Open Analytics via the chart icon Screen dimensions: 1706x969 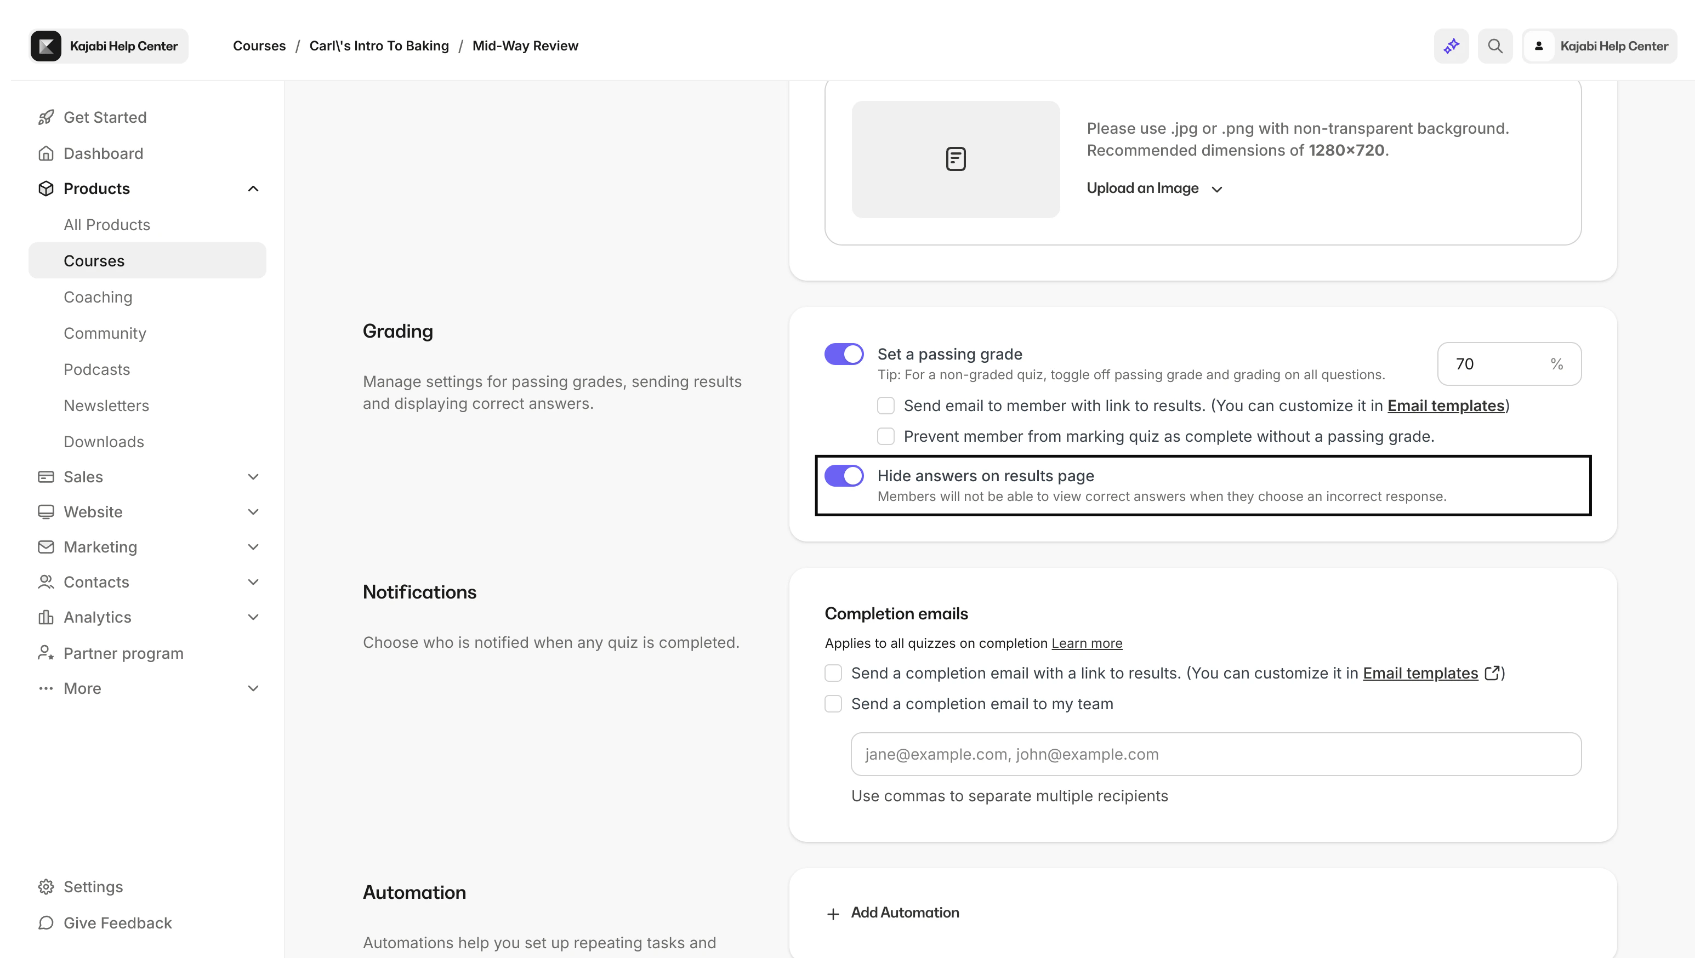click(46, 617)
